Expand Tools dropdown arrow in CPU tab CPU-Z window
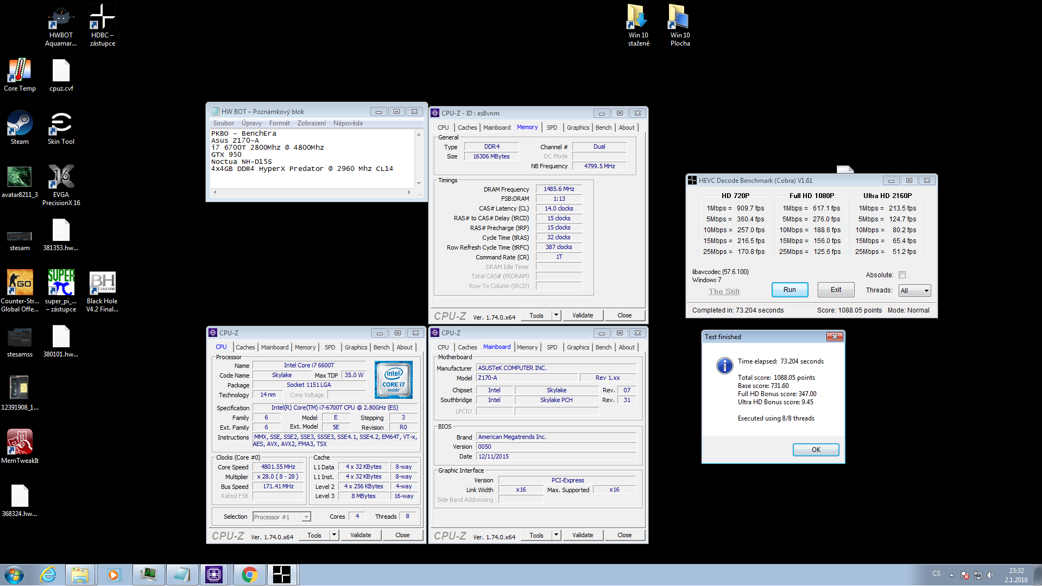 pos(334,535)
